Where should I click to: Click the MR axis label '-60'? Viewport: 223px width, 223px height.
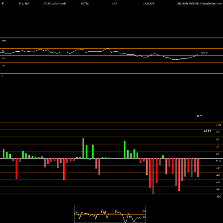(x=218, y=182)
